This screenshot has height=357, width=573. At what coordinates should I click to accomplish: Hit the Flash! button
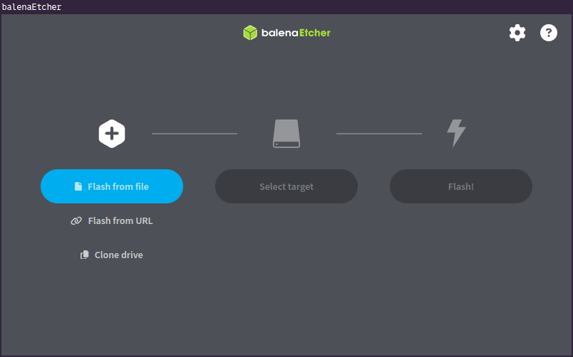[460, 187]
